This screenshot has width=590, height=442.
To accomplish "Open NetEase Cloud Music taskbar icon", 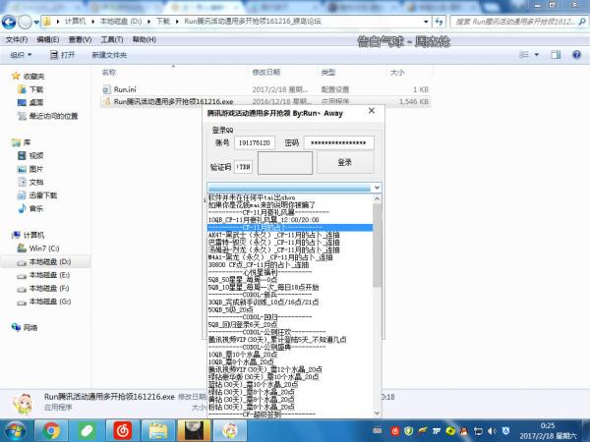I will (123, 431).
